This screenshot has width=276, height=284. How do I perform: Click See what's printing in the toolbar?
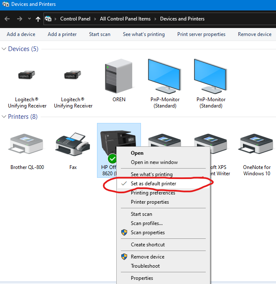click(144, 34)
